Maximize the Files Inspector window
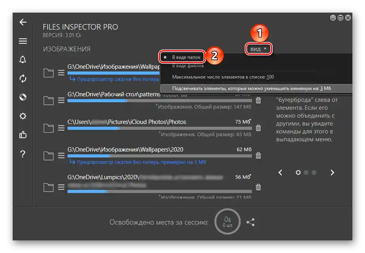 click(341, 18)
